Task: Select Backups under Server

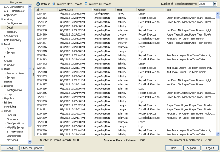Action: click(x=11, y=115)
